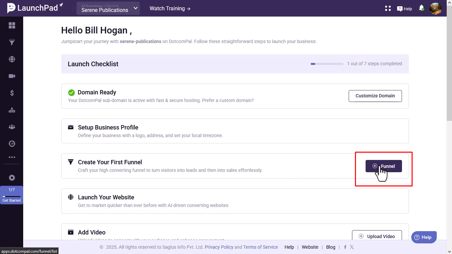Open the notifications bell

[x=422, y=8]
